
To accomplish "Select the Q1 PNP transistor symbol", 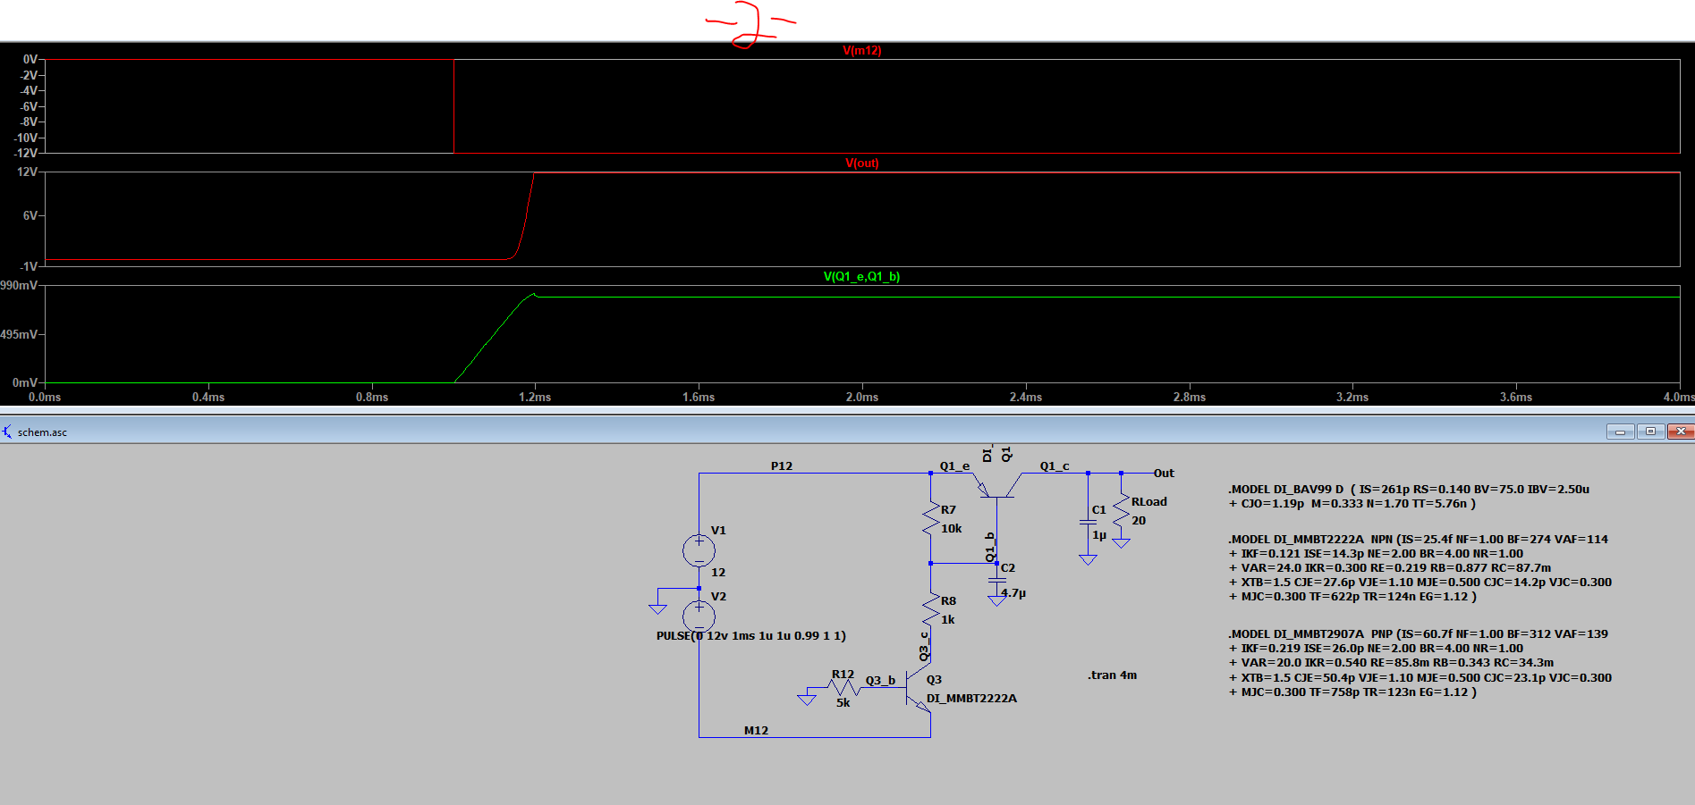I will 996,487.
